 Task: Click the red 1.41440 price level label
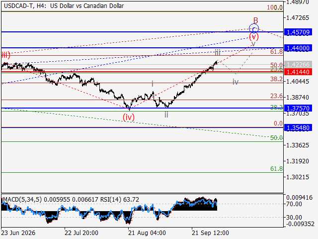pos(298,72)
